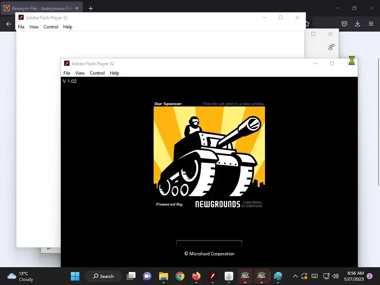Click the Microhard Corporation copyright text
This screenshot has height=285, width=380.
(x=209, y=254)
